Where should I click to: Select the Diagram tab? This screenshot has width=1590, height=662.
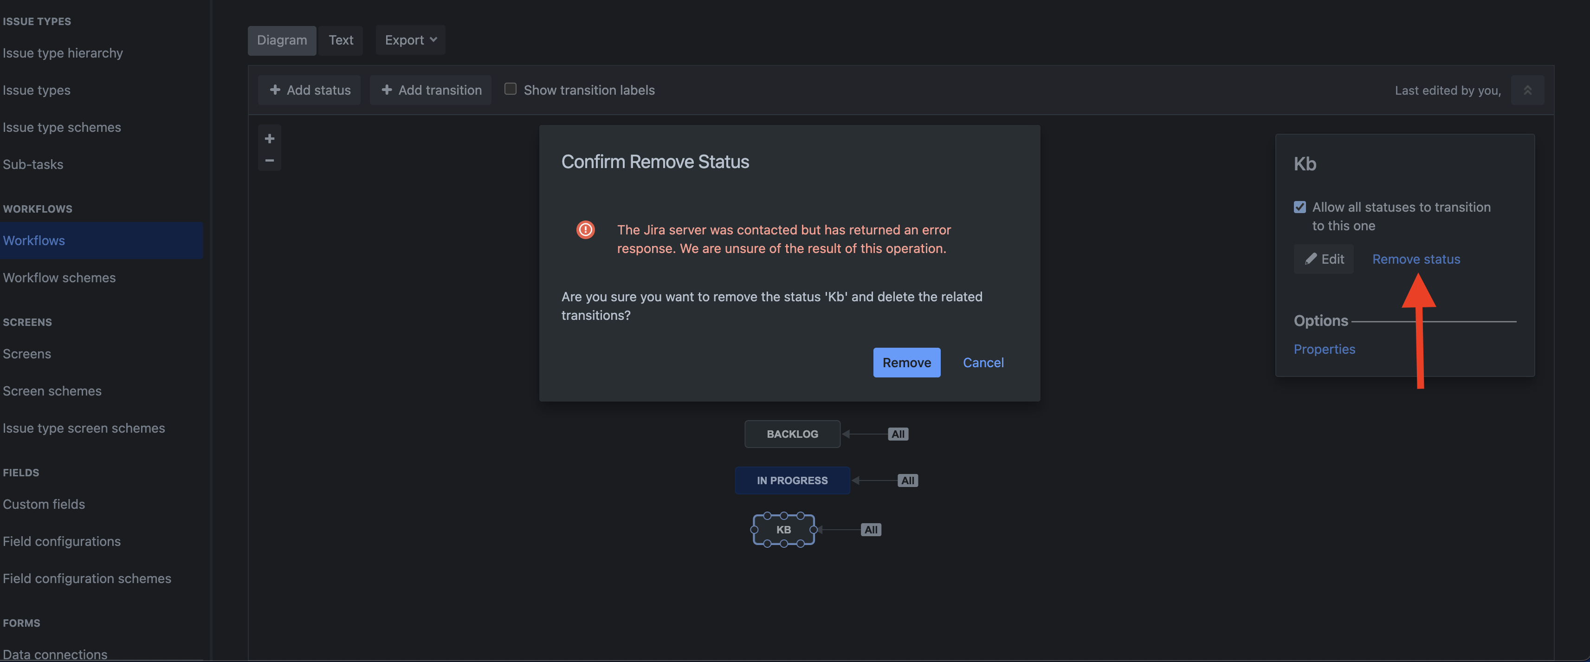click(x=282, y=40)
